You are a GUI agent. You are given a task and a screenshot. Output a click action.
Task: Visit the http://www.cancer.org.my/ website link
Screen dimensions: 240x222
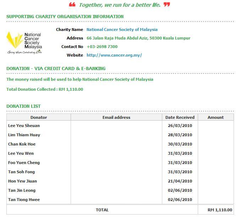pyautogui.click(x=114, y=55)
